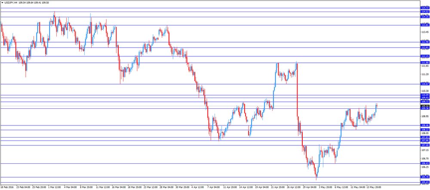This screenshot has height=190, width=430.
Task: Select the 112.15 price level label
Action: (425, 56)
